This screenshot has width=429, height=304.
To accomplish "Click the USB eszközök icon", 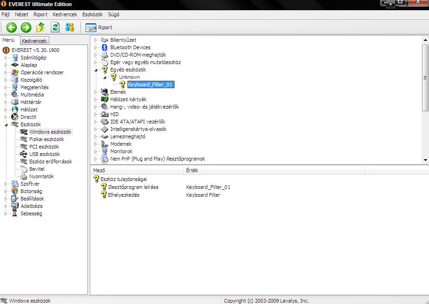I will click(x=24, y=154).
